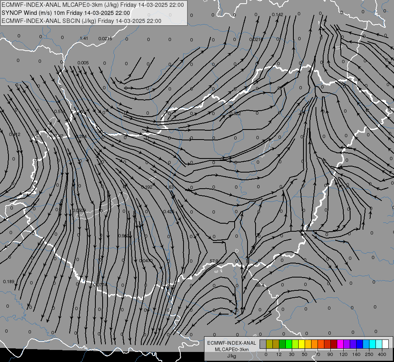Click the ECMWF-INDEX-ANAL MLCAPE0-3km header line
Image resolution: width=394 pixels, height=362 pixels.
tap(93, 5)
